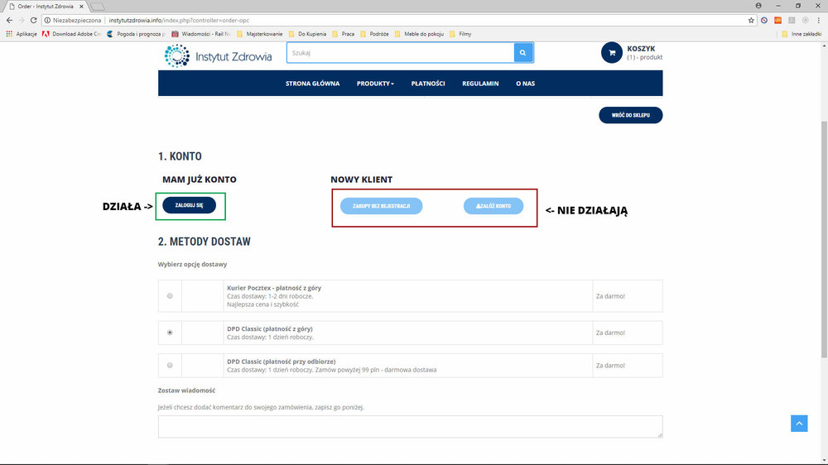Screen dimensions: 828x465
Task: Open PŁATNOŚCI menu item
Action: click(428, 84)
